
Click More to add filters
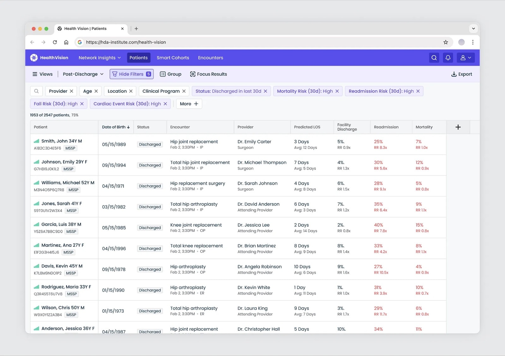tap(189, 104)
